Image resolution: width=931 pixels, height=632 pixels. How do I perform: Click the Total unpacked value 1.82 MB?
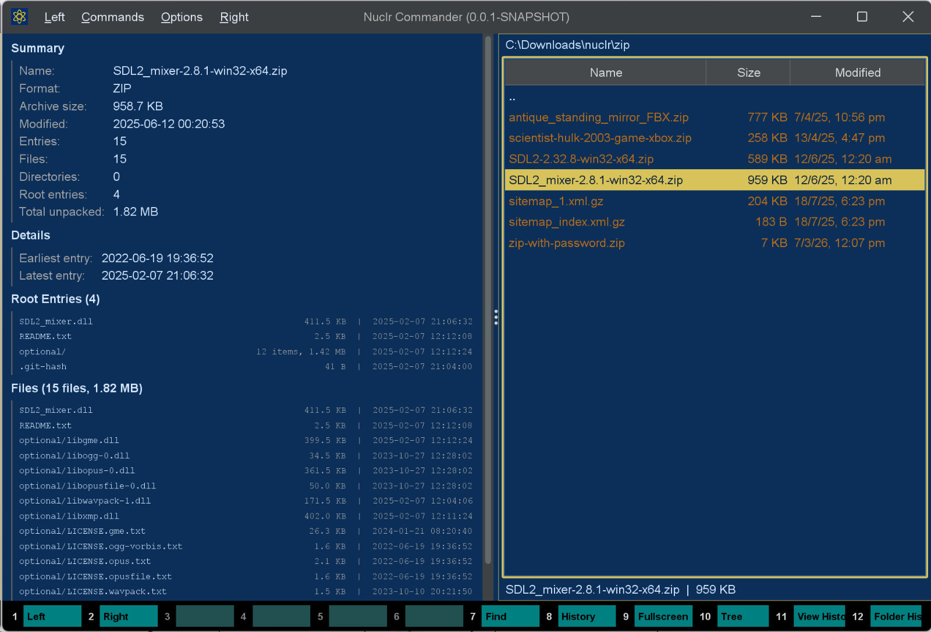(136, 212)
